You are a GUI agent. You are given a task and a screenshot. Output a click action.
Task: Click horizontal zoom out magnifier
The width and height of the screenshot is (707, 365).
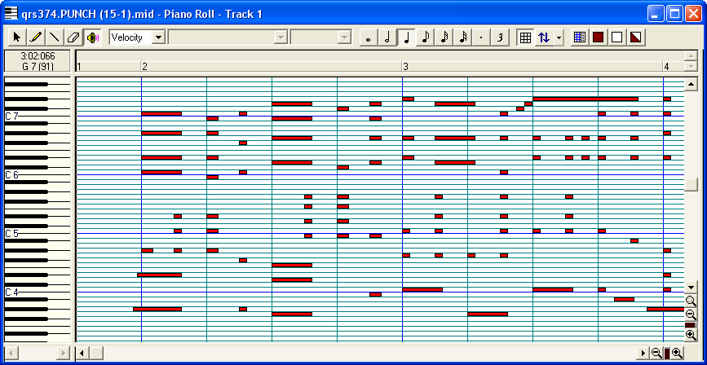pos(656,353)
